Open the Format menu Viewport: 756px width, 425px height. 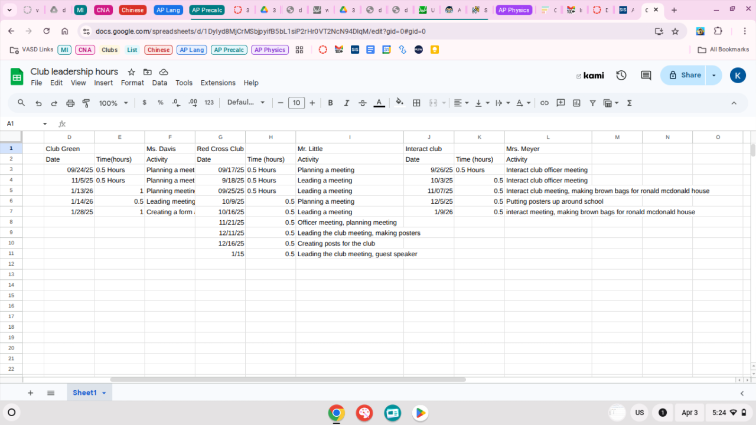(x=132, y=83)
